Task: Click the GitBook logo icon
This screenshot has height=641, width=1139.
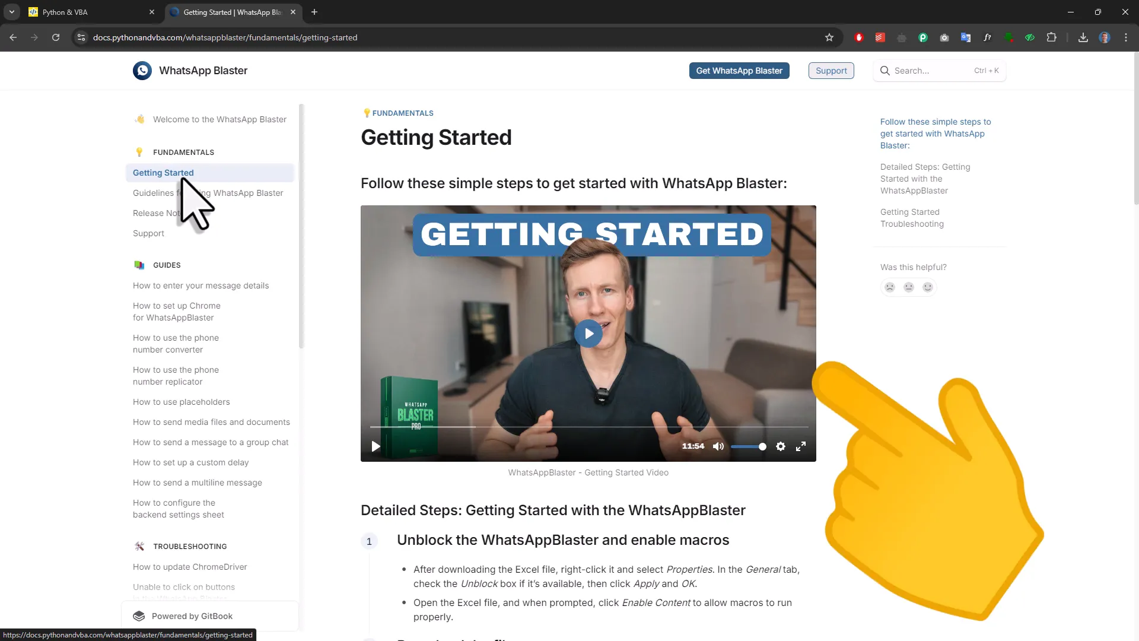Action: (x=139, y=616)
